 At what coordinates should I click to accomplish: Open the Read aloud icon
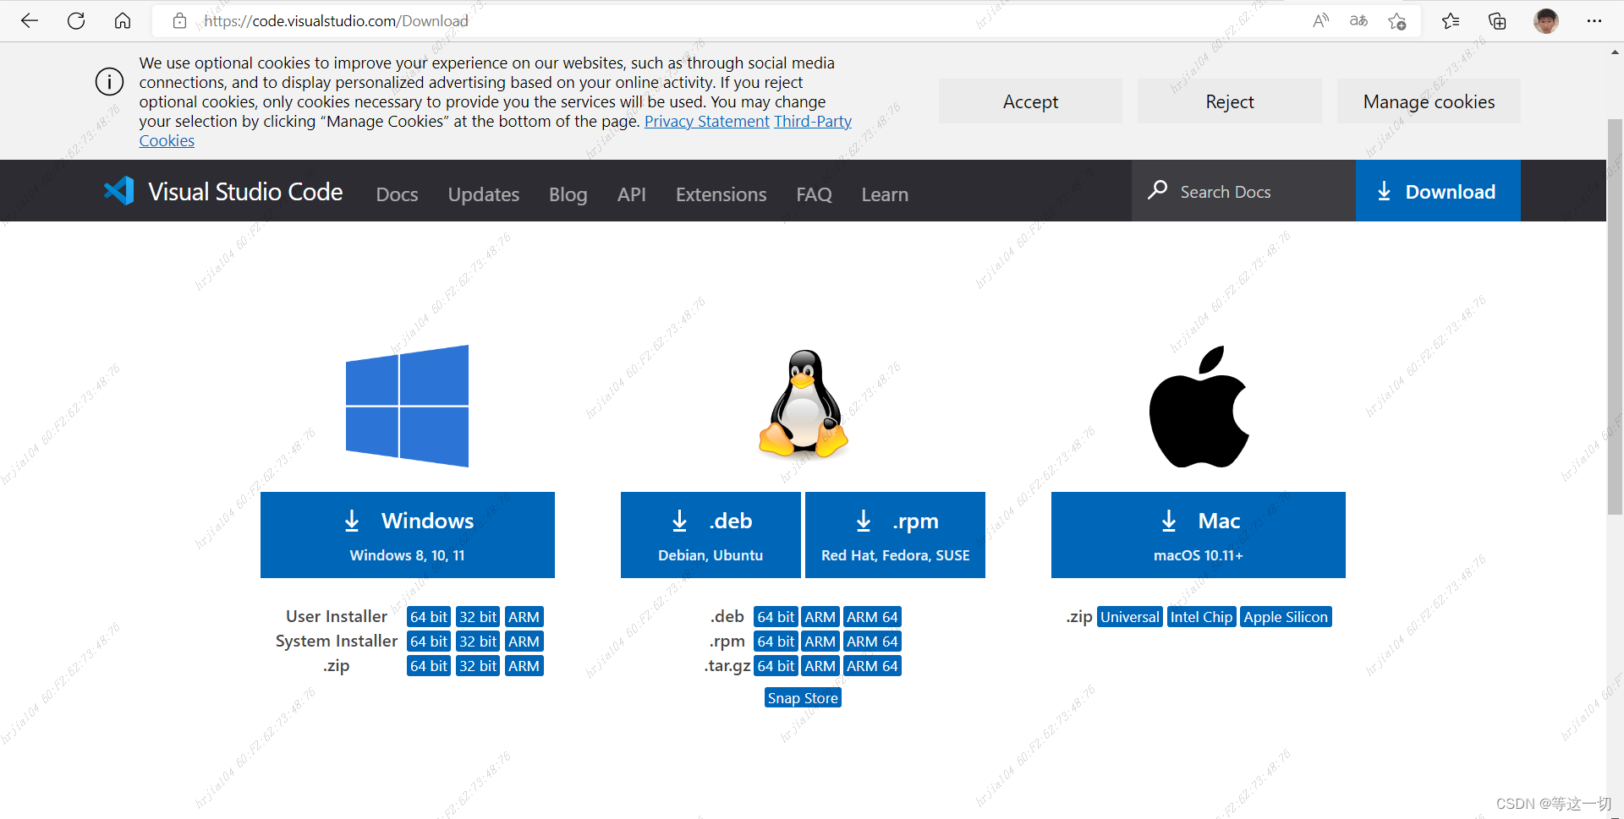(x=1320, y=21)
